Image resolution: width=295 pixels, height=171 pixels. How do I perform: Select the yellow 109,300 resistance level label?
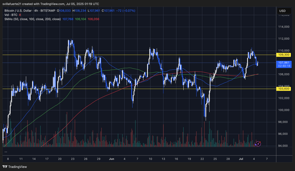(x=284, y=55)
